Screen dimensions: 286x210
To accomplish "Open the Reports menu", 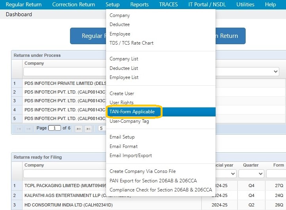I will pyautogui.click(x=139, y=5).
